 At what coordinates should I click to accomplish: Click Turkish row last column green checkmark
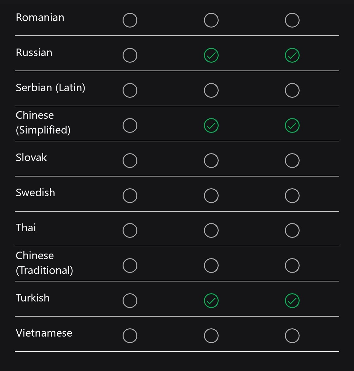pos(292,300)
